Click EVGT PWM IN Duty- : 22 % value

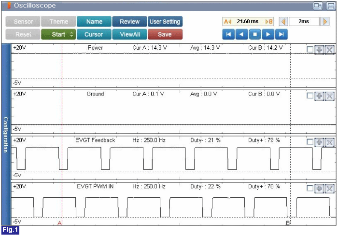(x=205, y=186)
